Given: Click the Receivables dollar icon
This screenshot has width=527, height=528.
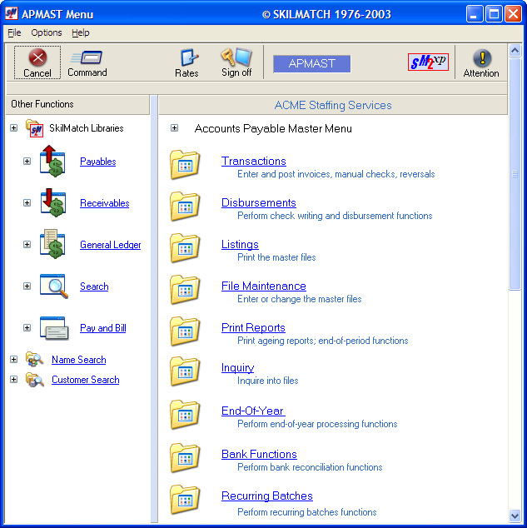Looking at the screenshot, I should (x=52, y=202).
